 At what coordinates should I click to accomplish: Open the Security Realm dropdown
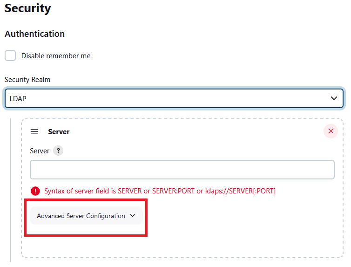174,98
